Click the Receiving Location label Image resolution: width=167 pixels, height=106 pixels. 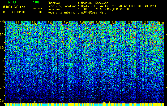61,6
